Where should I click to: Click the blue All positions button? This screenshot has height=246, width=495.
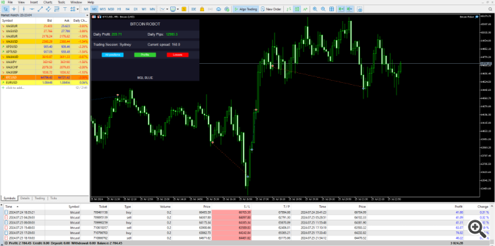(x=113, y=55)
